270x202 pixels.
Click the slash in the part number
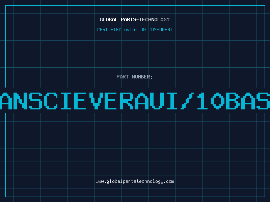187,101
